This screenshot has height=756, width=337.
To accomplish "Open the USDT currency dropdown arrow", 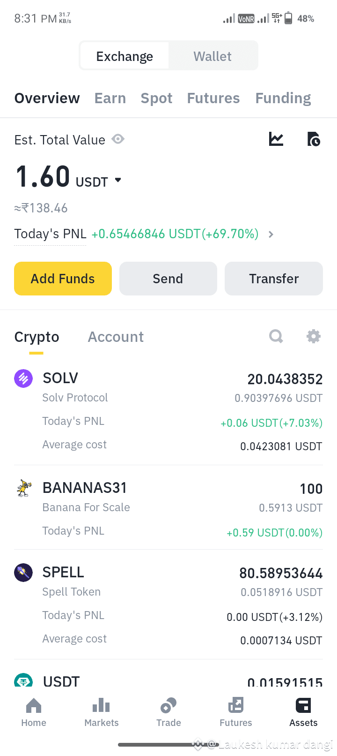I will (118, 180).
